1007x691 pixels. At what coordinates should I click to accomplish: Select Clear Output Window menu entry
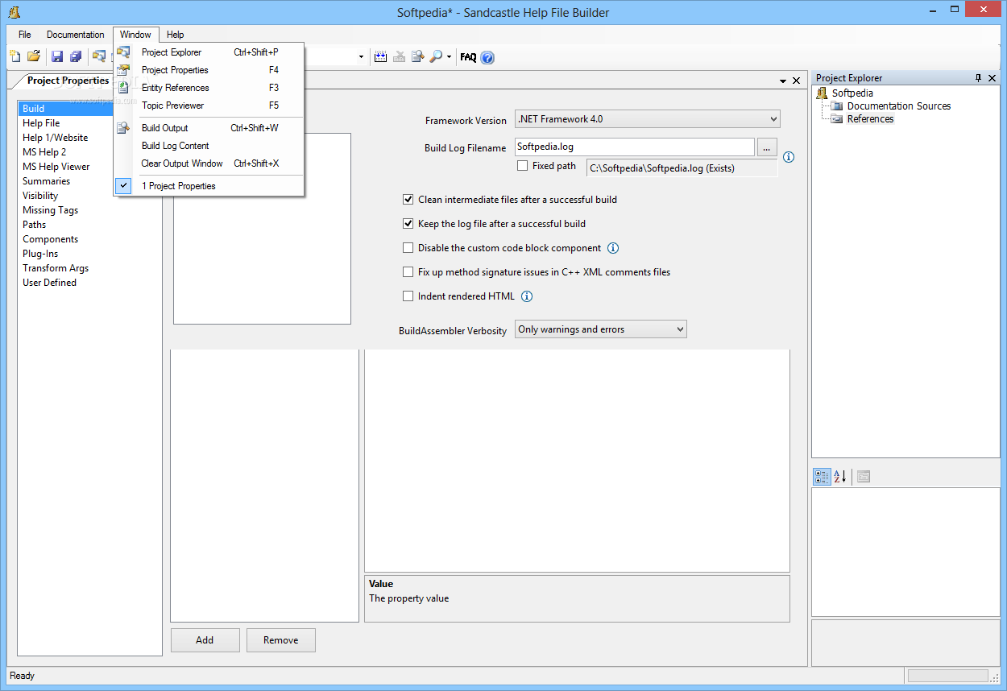209,163
